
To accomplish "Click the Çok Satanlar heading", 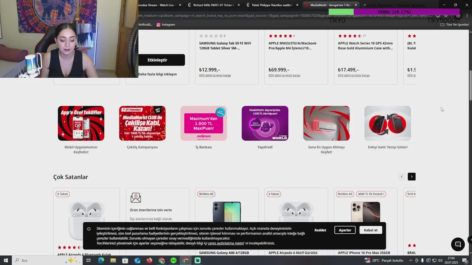I will pyautogui.click(x=71, y=177).
